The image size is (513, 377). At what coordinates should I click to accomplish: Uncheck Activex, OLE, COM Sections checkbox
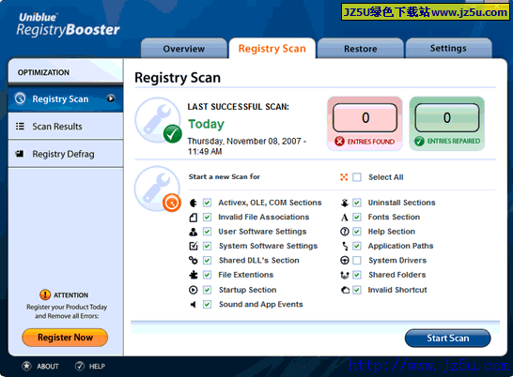[x=207, y=203]
